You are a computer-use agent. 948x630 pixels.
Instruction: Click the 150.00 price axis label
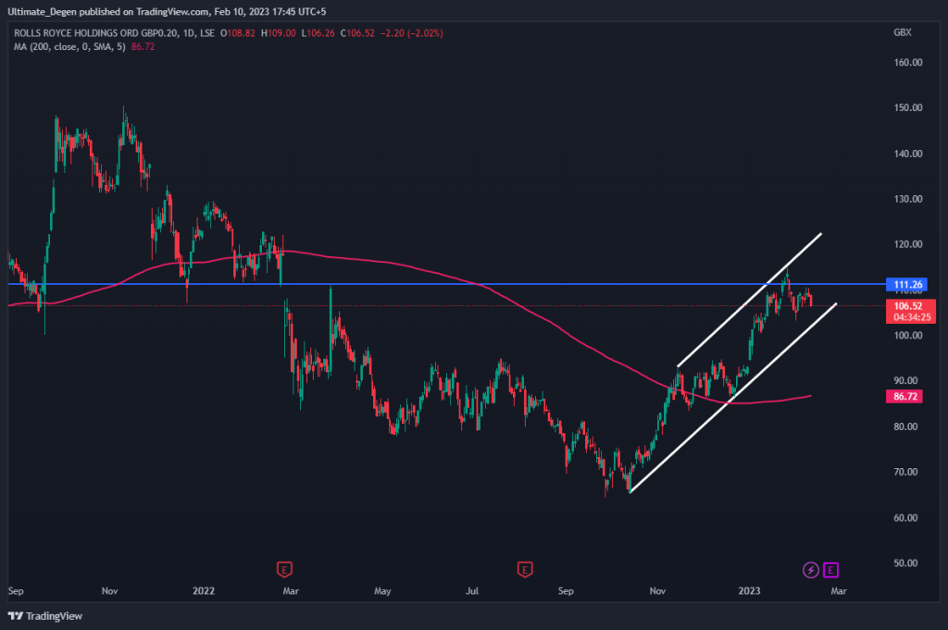pos(908,107)
